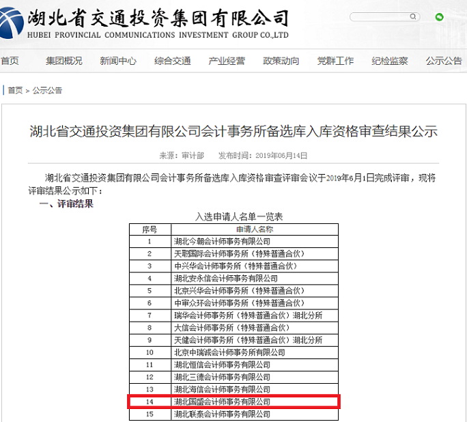Click the 公示公告 breadcrumb link
The height and width of the screenshot is (422, 467).
47,90
